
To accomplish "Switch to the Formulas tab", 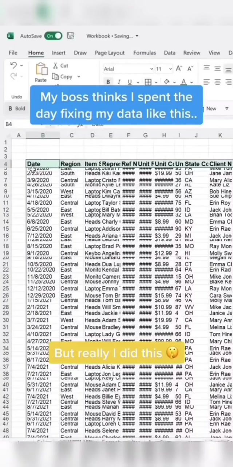I will pos(144,53).
